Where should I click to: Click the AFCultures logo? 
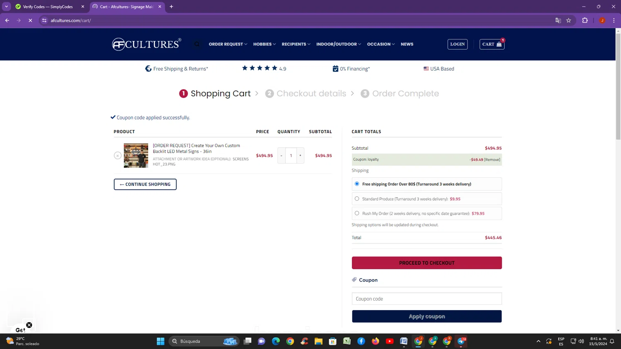(147, 44)
